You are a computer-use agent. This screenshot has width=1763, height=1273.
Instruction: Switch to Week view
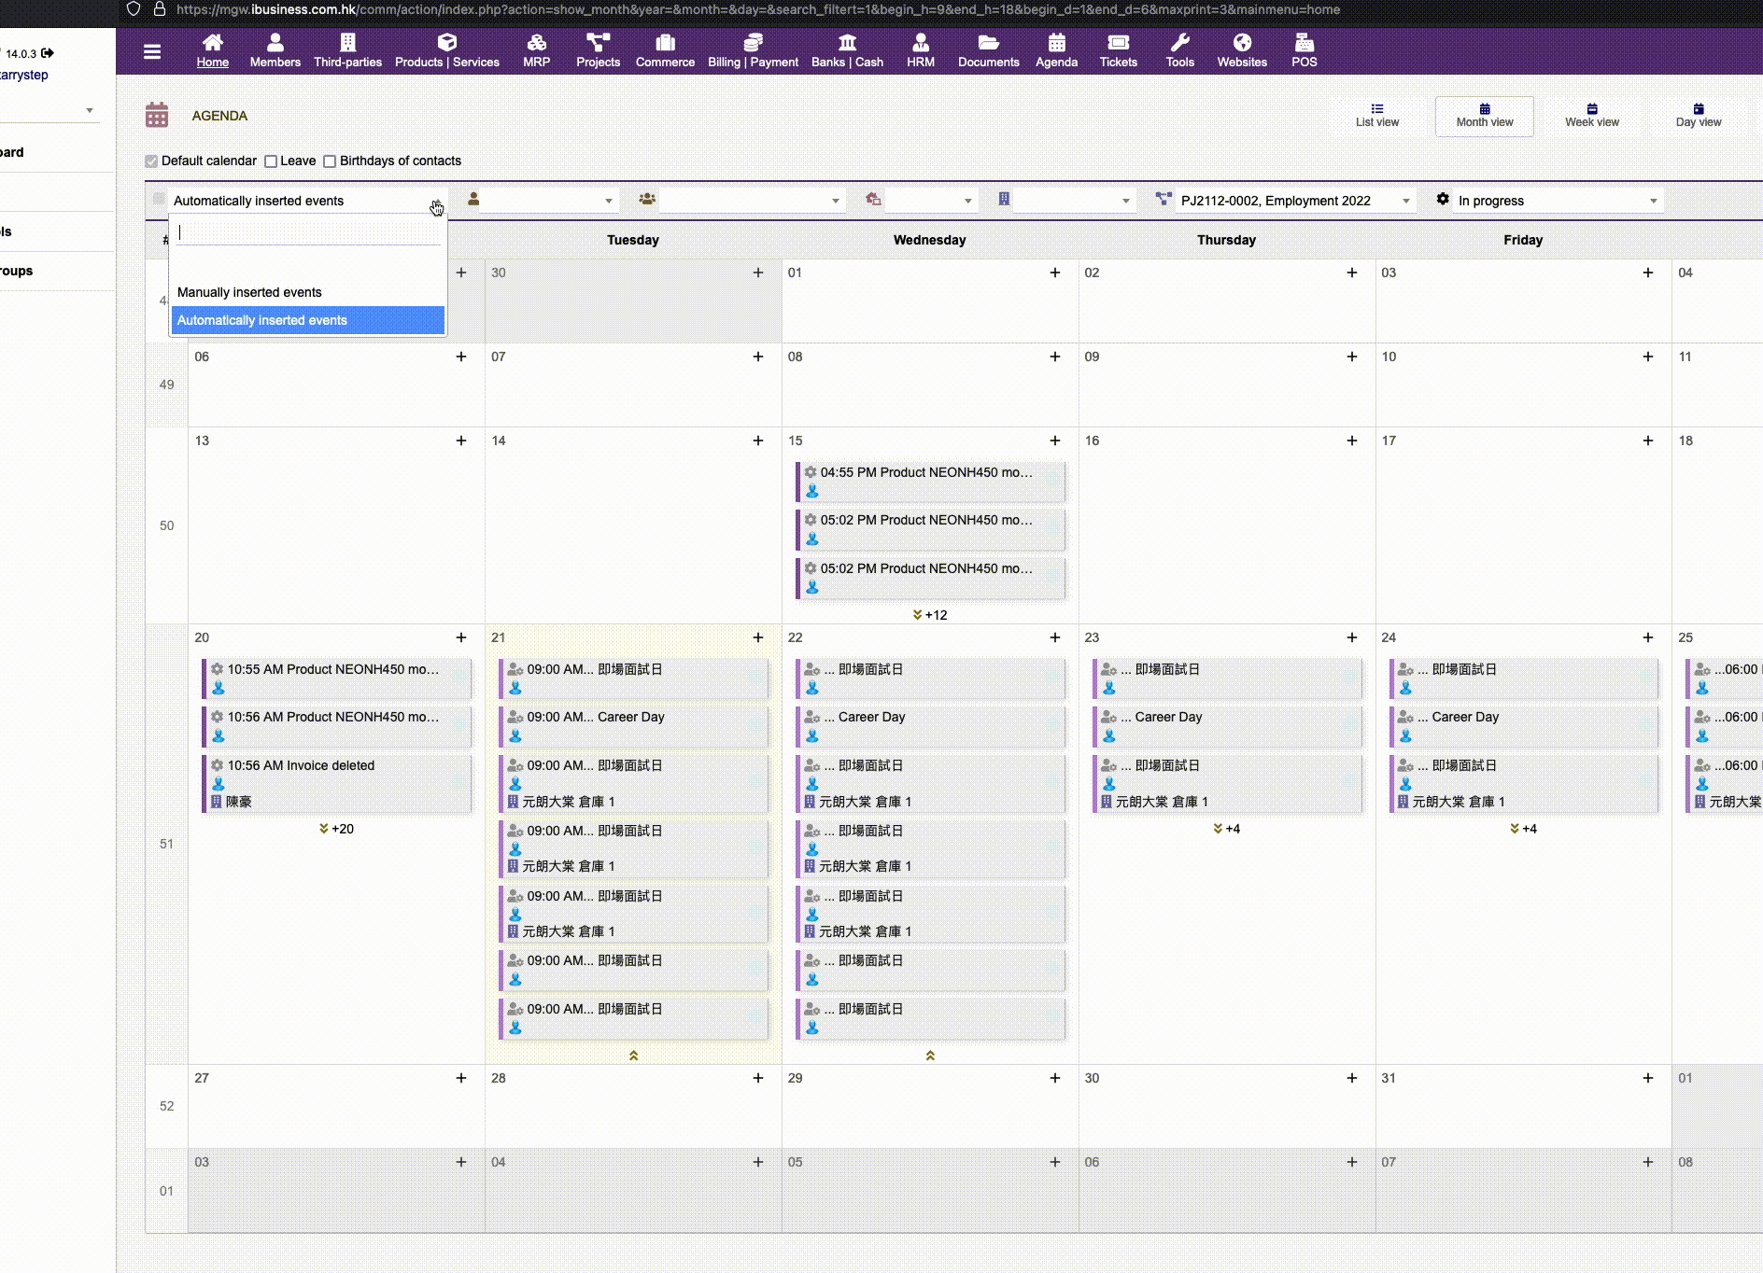tap(1592, 116)
